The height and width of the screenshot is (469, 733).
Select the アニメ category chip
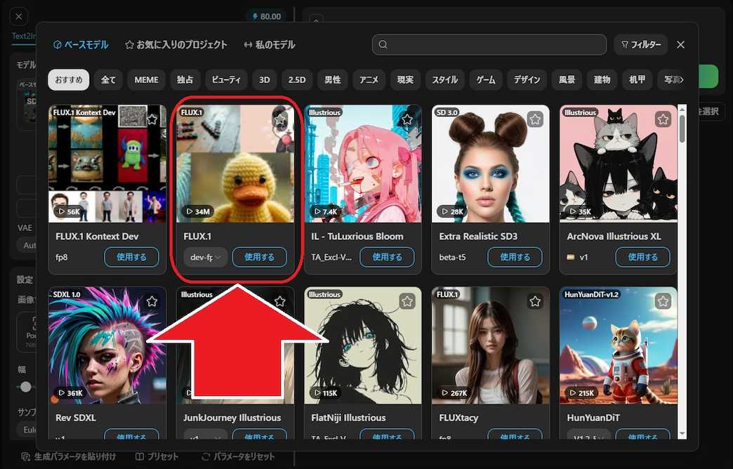pyautogui.click(x=369, y=79)
